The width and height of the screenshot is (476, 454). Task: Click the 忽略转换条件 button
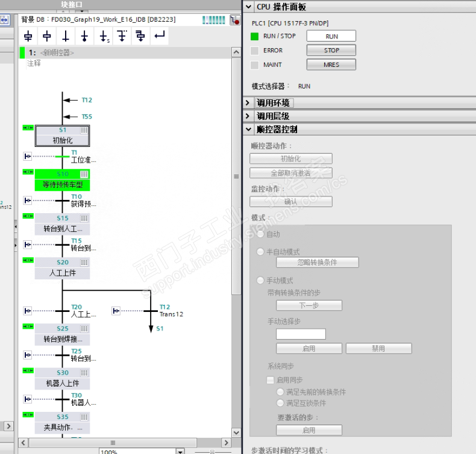pyautogui.click(x=317, y=263)
